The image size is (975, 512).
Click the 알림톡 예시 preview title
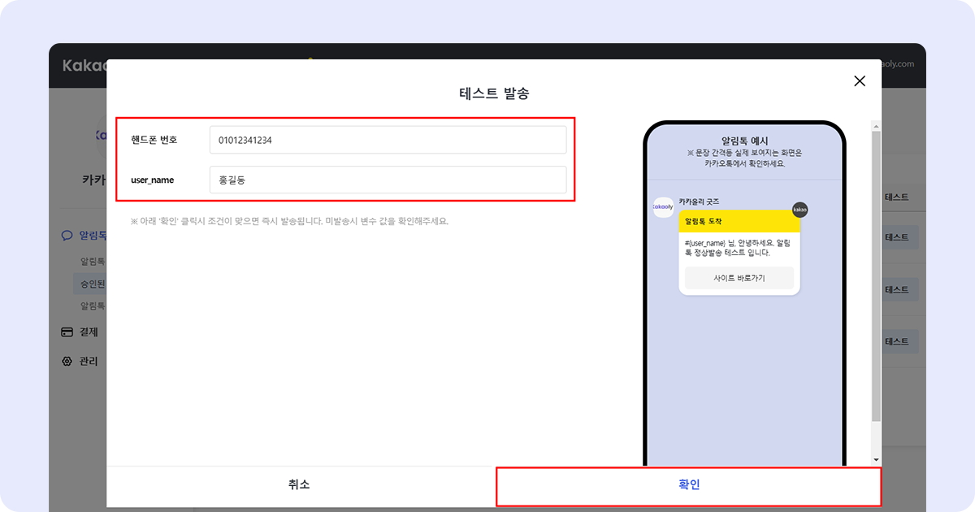[745, 141]
